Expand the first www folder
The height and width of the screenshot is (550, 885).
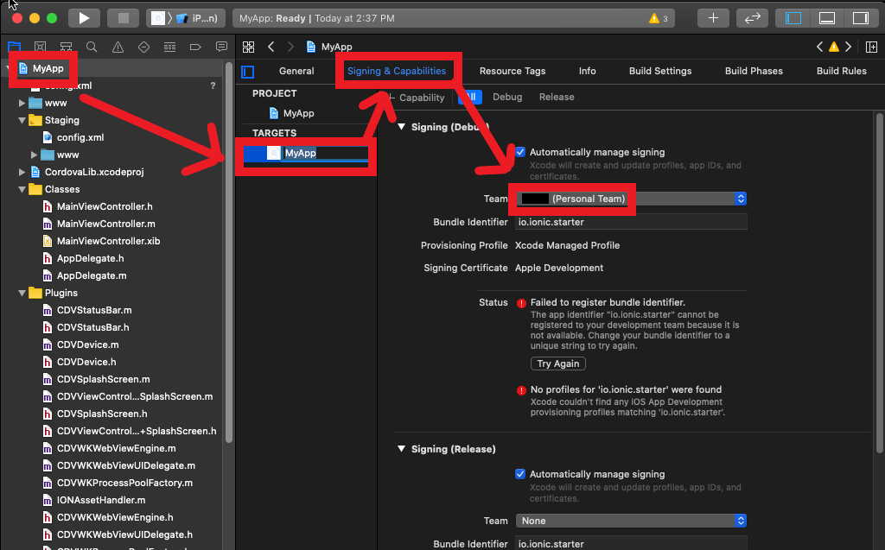[x=22, y=104]
